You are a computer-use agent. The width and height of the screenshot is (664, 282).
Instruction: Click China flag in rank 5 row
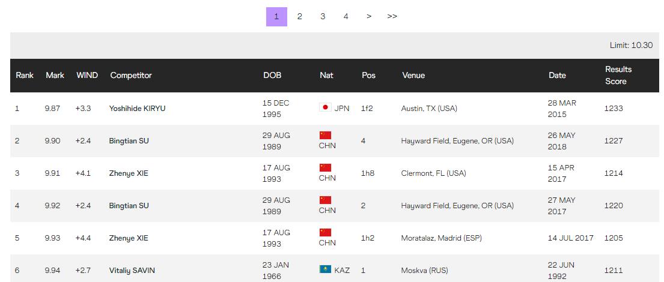325,233
